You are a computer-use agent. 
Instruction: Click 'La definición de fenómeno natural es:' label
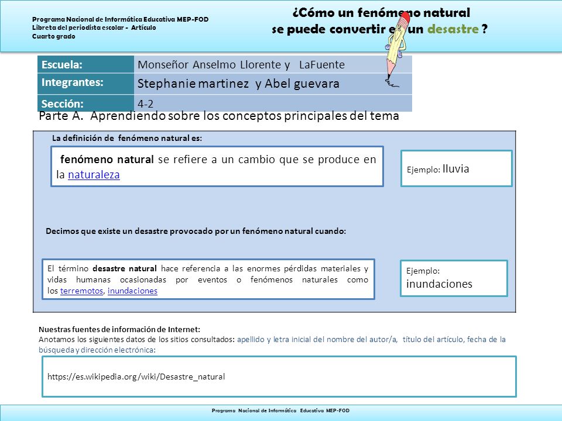point(127,138)
